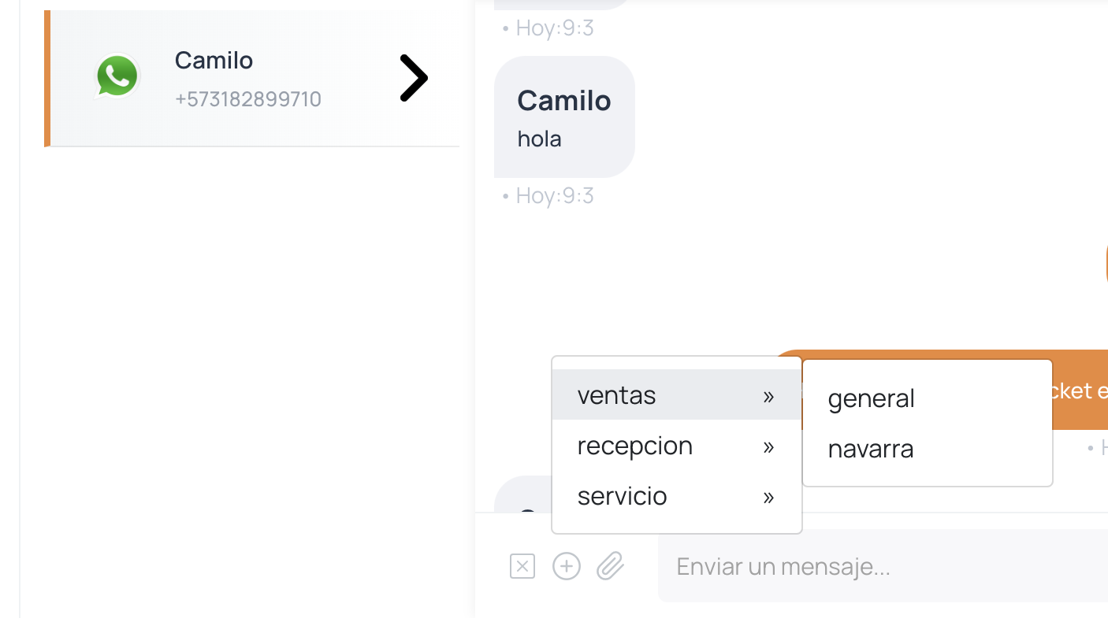
Task: Click the phone number +573182899710
Action: coord(247,99)
